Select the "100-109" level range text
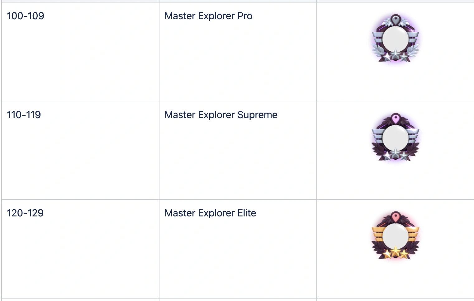 pos(26,16)
